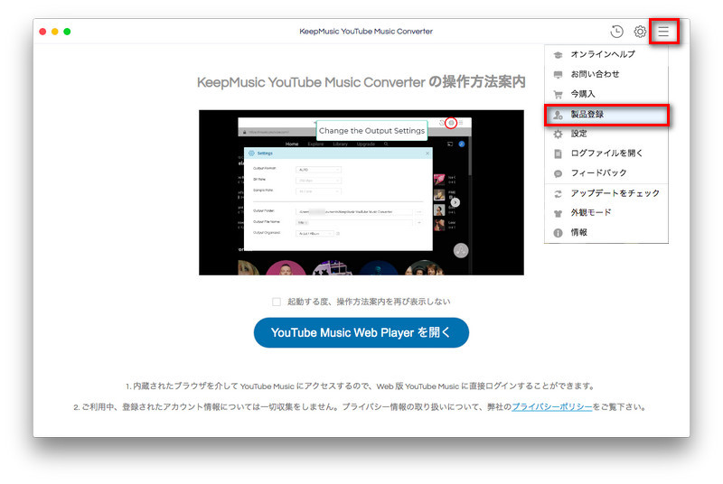Select 今購入 menu entry
The height and width of the screenshot is (484, 723).
tap(606, 94)
